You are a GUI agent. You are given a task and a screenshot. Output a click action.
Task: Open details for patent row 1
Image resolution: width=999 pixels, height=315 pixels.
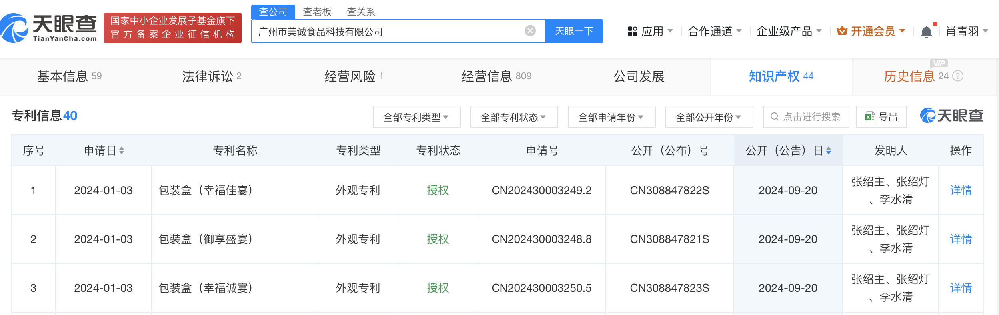(x=961, y=190)
